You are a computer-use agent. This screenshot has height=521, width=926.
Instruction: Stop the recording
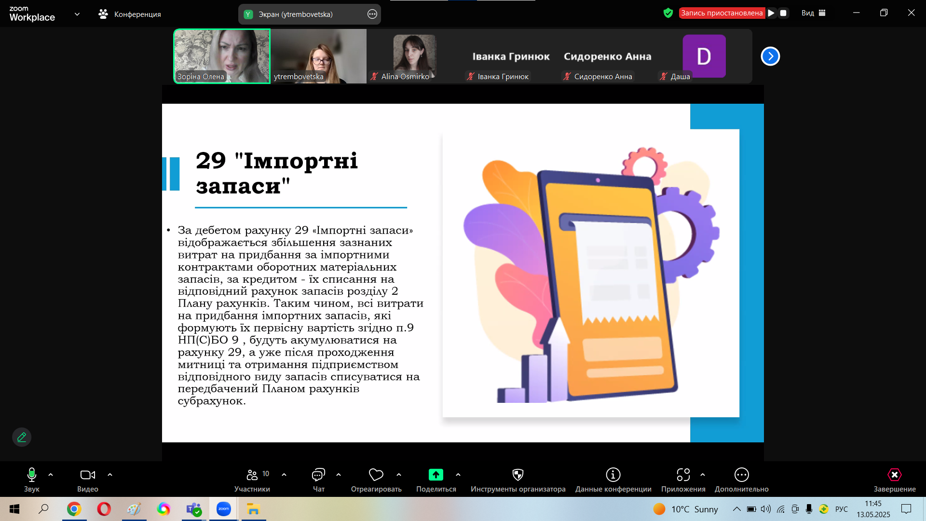coord(783,13)
